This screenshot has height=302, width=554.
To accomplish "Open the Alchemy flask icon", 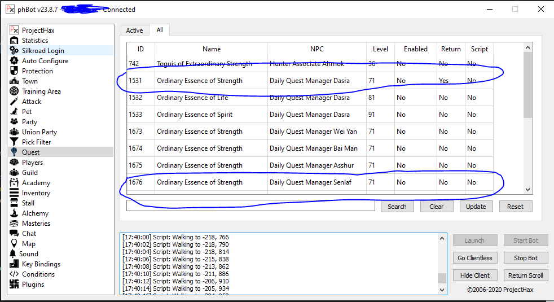I will [x=15, y=213].
